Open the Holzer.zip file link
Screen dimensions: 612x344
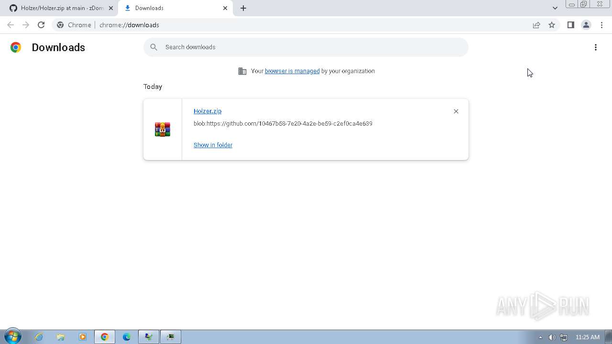208,111
